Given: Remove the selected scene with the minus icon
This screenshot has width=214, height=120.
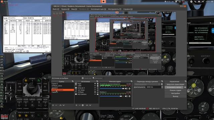Looking at the screenshot, I should point(56,105).
